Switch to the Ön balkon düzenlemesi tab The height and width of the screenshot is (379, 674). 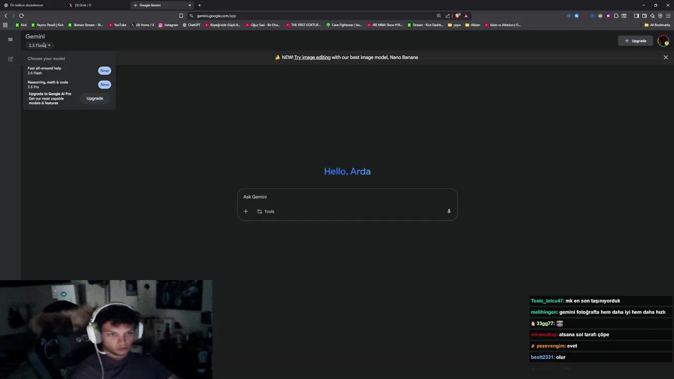tap(32, 5)
